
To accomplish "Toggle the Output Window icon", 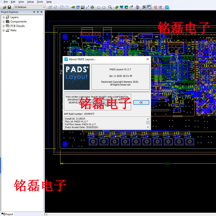I will [x=144, y=7].
